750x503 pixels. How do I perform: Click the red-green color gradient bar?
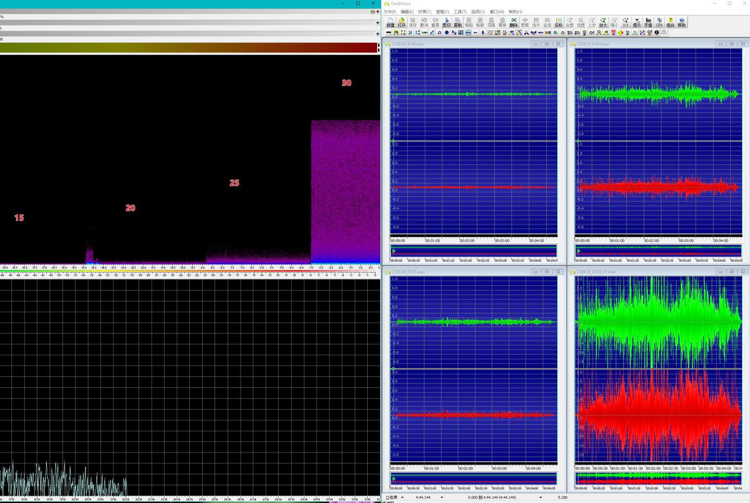click(x=188, y=48)
